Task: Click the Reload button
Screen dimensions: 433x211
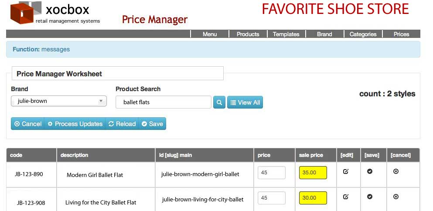Action: pyautogui.click(x=122, y=124)
